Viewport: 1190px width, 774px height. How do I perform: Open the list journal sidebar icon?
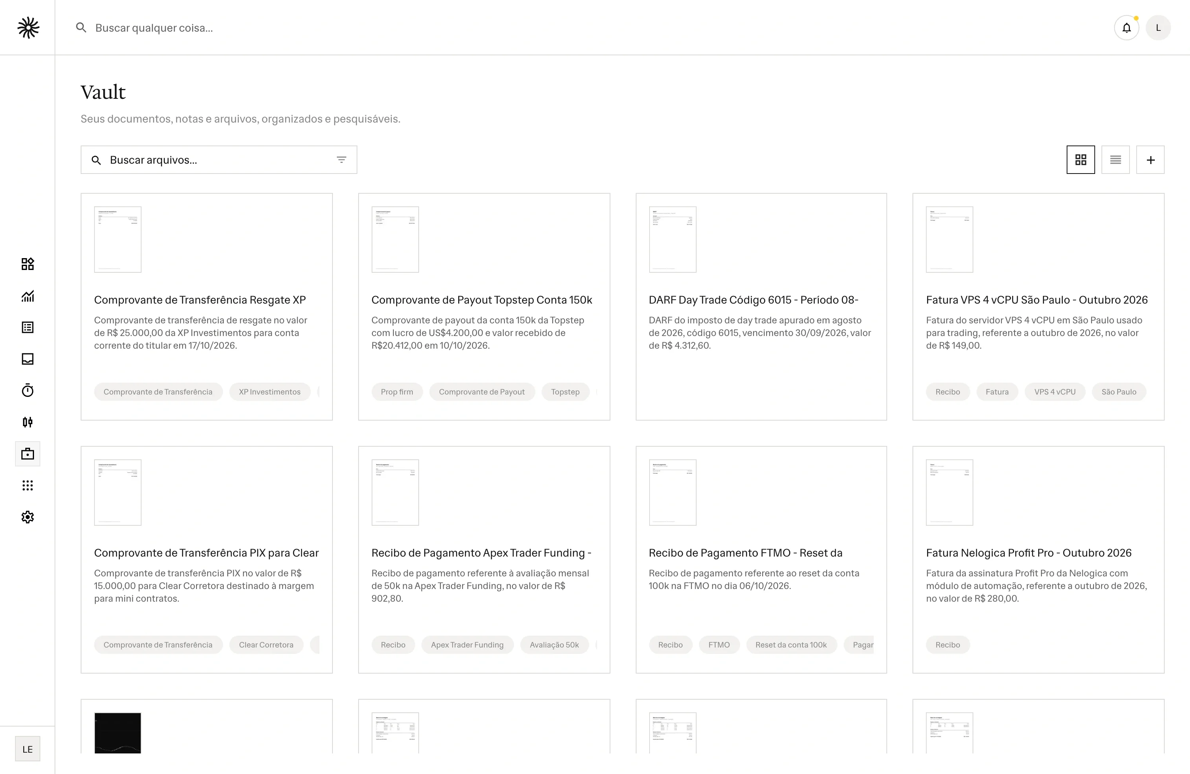(28, 327)
